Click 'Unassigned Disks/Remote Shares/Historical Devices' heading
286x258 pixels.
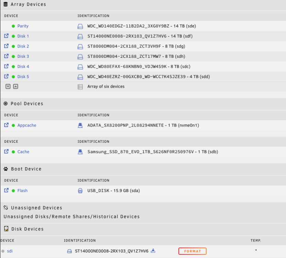[x=72, y=217]
